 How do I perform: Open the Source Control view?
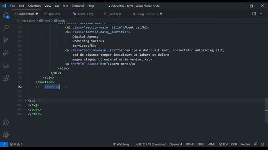point(6,40)
